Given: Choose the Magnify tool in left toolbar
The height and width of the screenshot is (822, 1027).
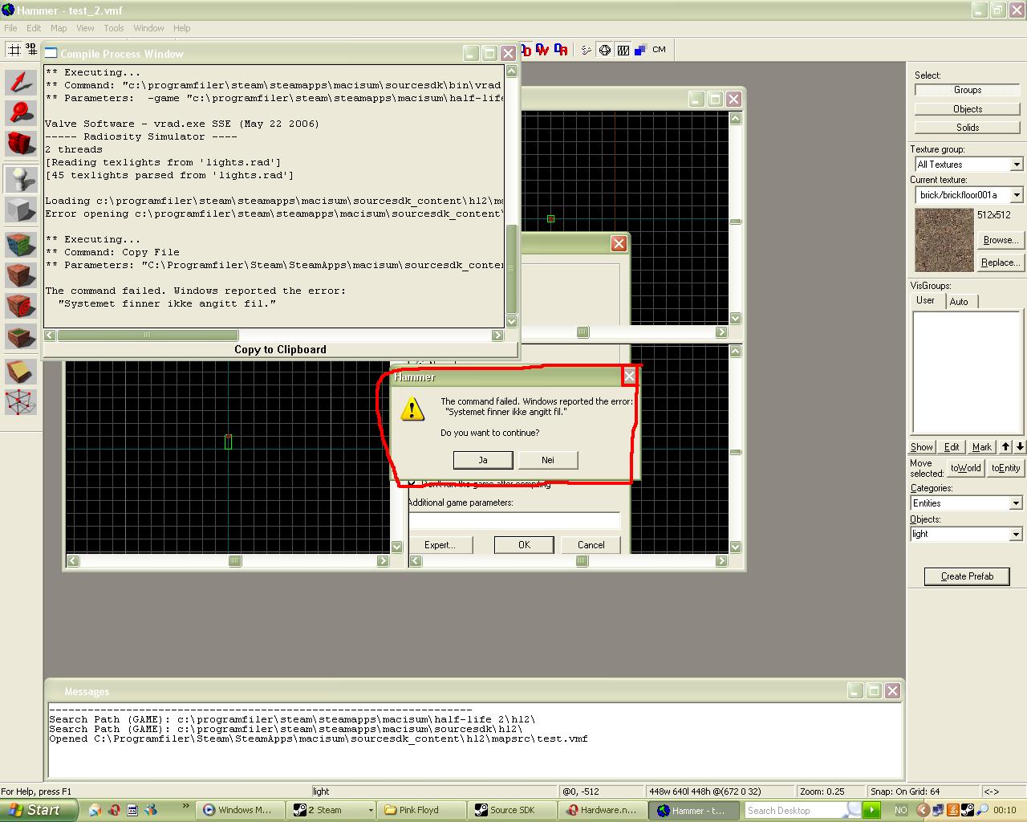Looking at the screenshot, I should (21, 112).
